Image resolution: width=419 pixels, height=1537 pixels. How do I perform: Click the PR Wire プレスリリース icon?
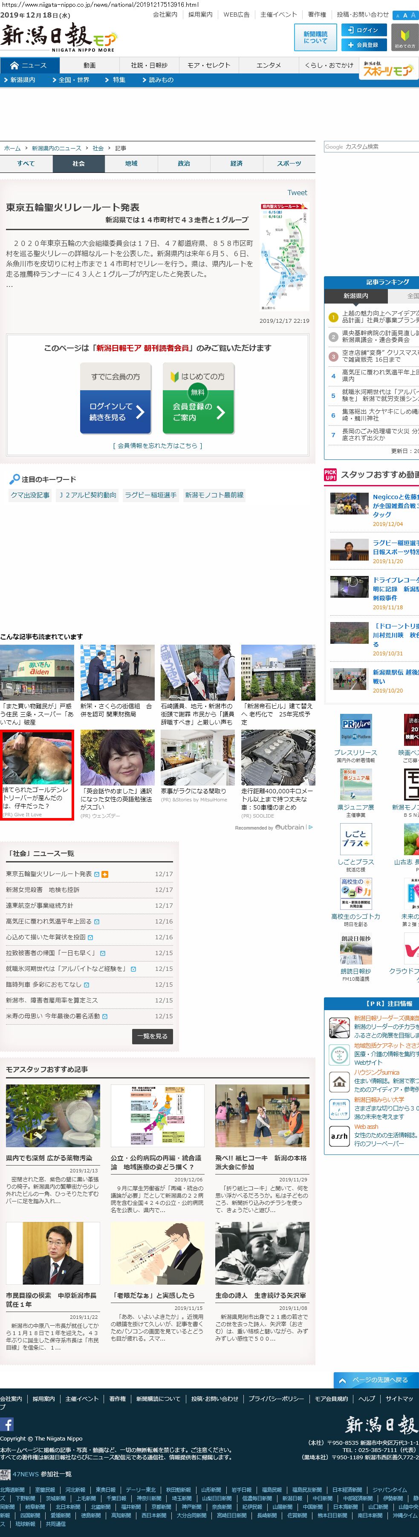coord(356,729)
